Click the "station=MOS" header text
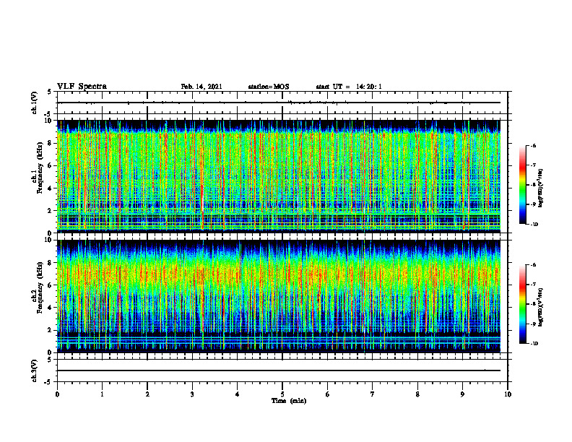The height and width of the screenshot is (442, 572). (x=269, y=87)
